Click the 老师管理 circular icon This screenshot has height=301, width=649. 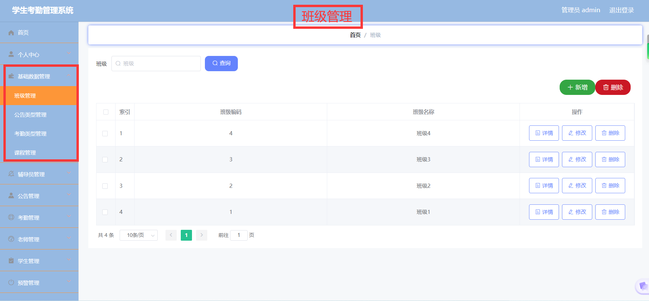coord(11,239)
